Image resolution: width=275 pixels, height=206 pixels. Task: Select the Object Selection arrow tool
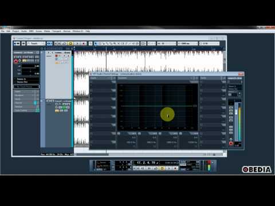pos(96,43)
